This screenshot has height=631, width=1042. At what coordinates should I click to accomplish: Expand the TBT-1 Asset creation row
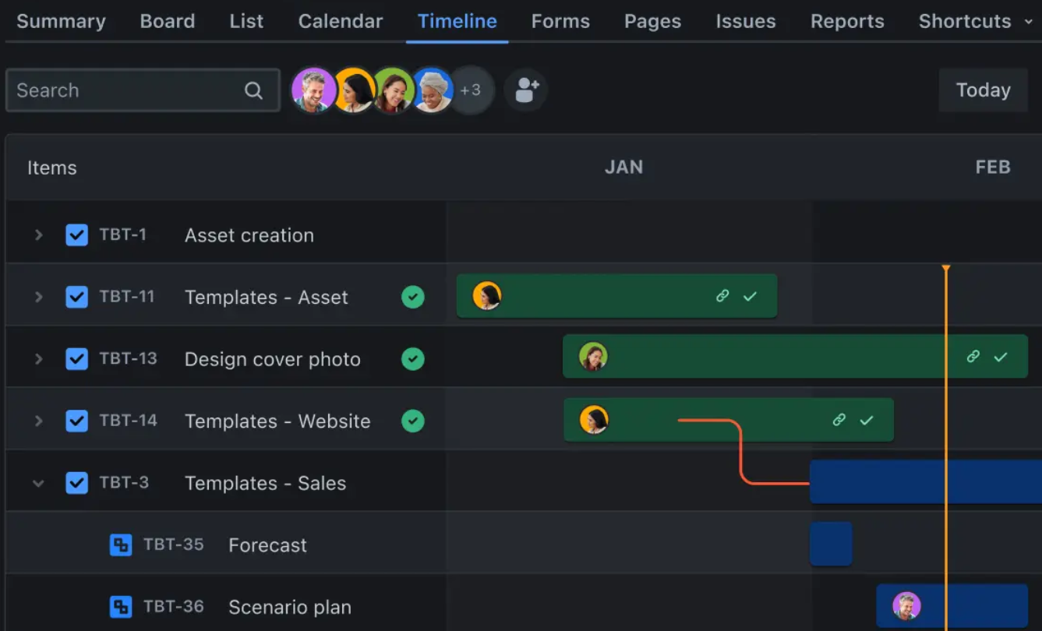click(38, 234)
